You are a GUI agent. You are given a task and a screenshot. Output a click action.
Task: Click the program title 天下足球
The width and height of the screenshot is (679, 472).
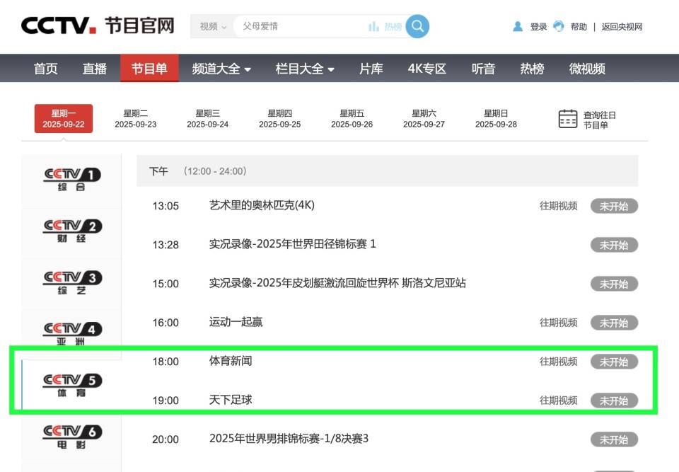pyautogui.click(x=231, y=400)
